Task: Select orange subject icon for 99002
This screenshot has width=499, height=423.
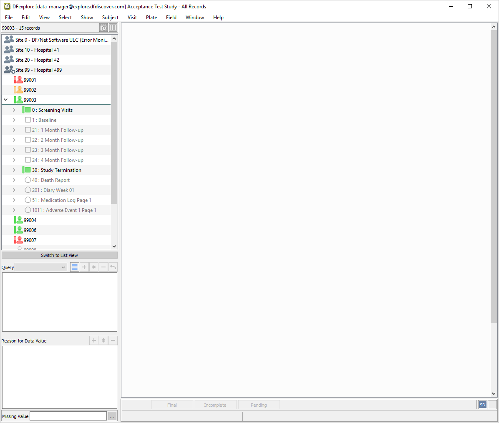Action: (18, 90)
